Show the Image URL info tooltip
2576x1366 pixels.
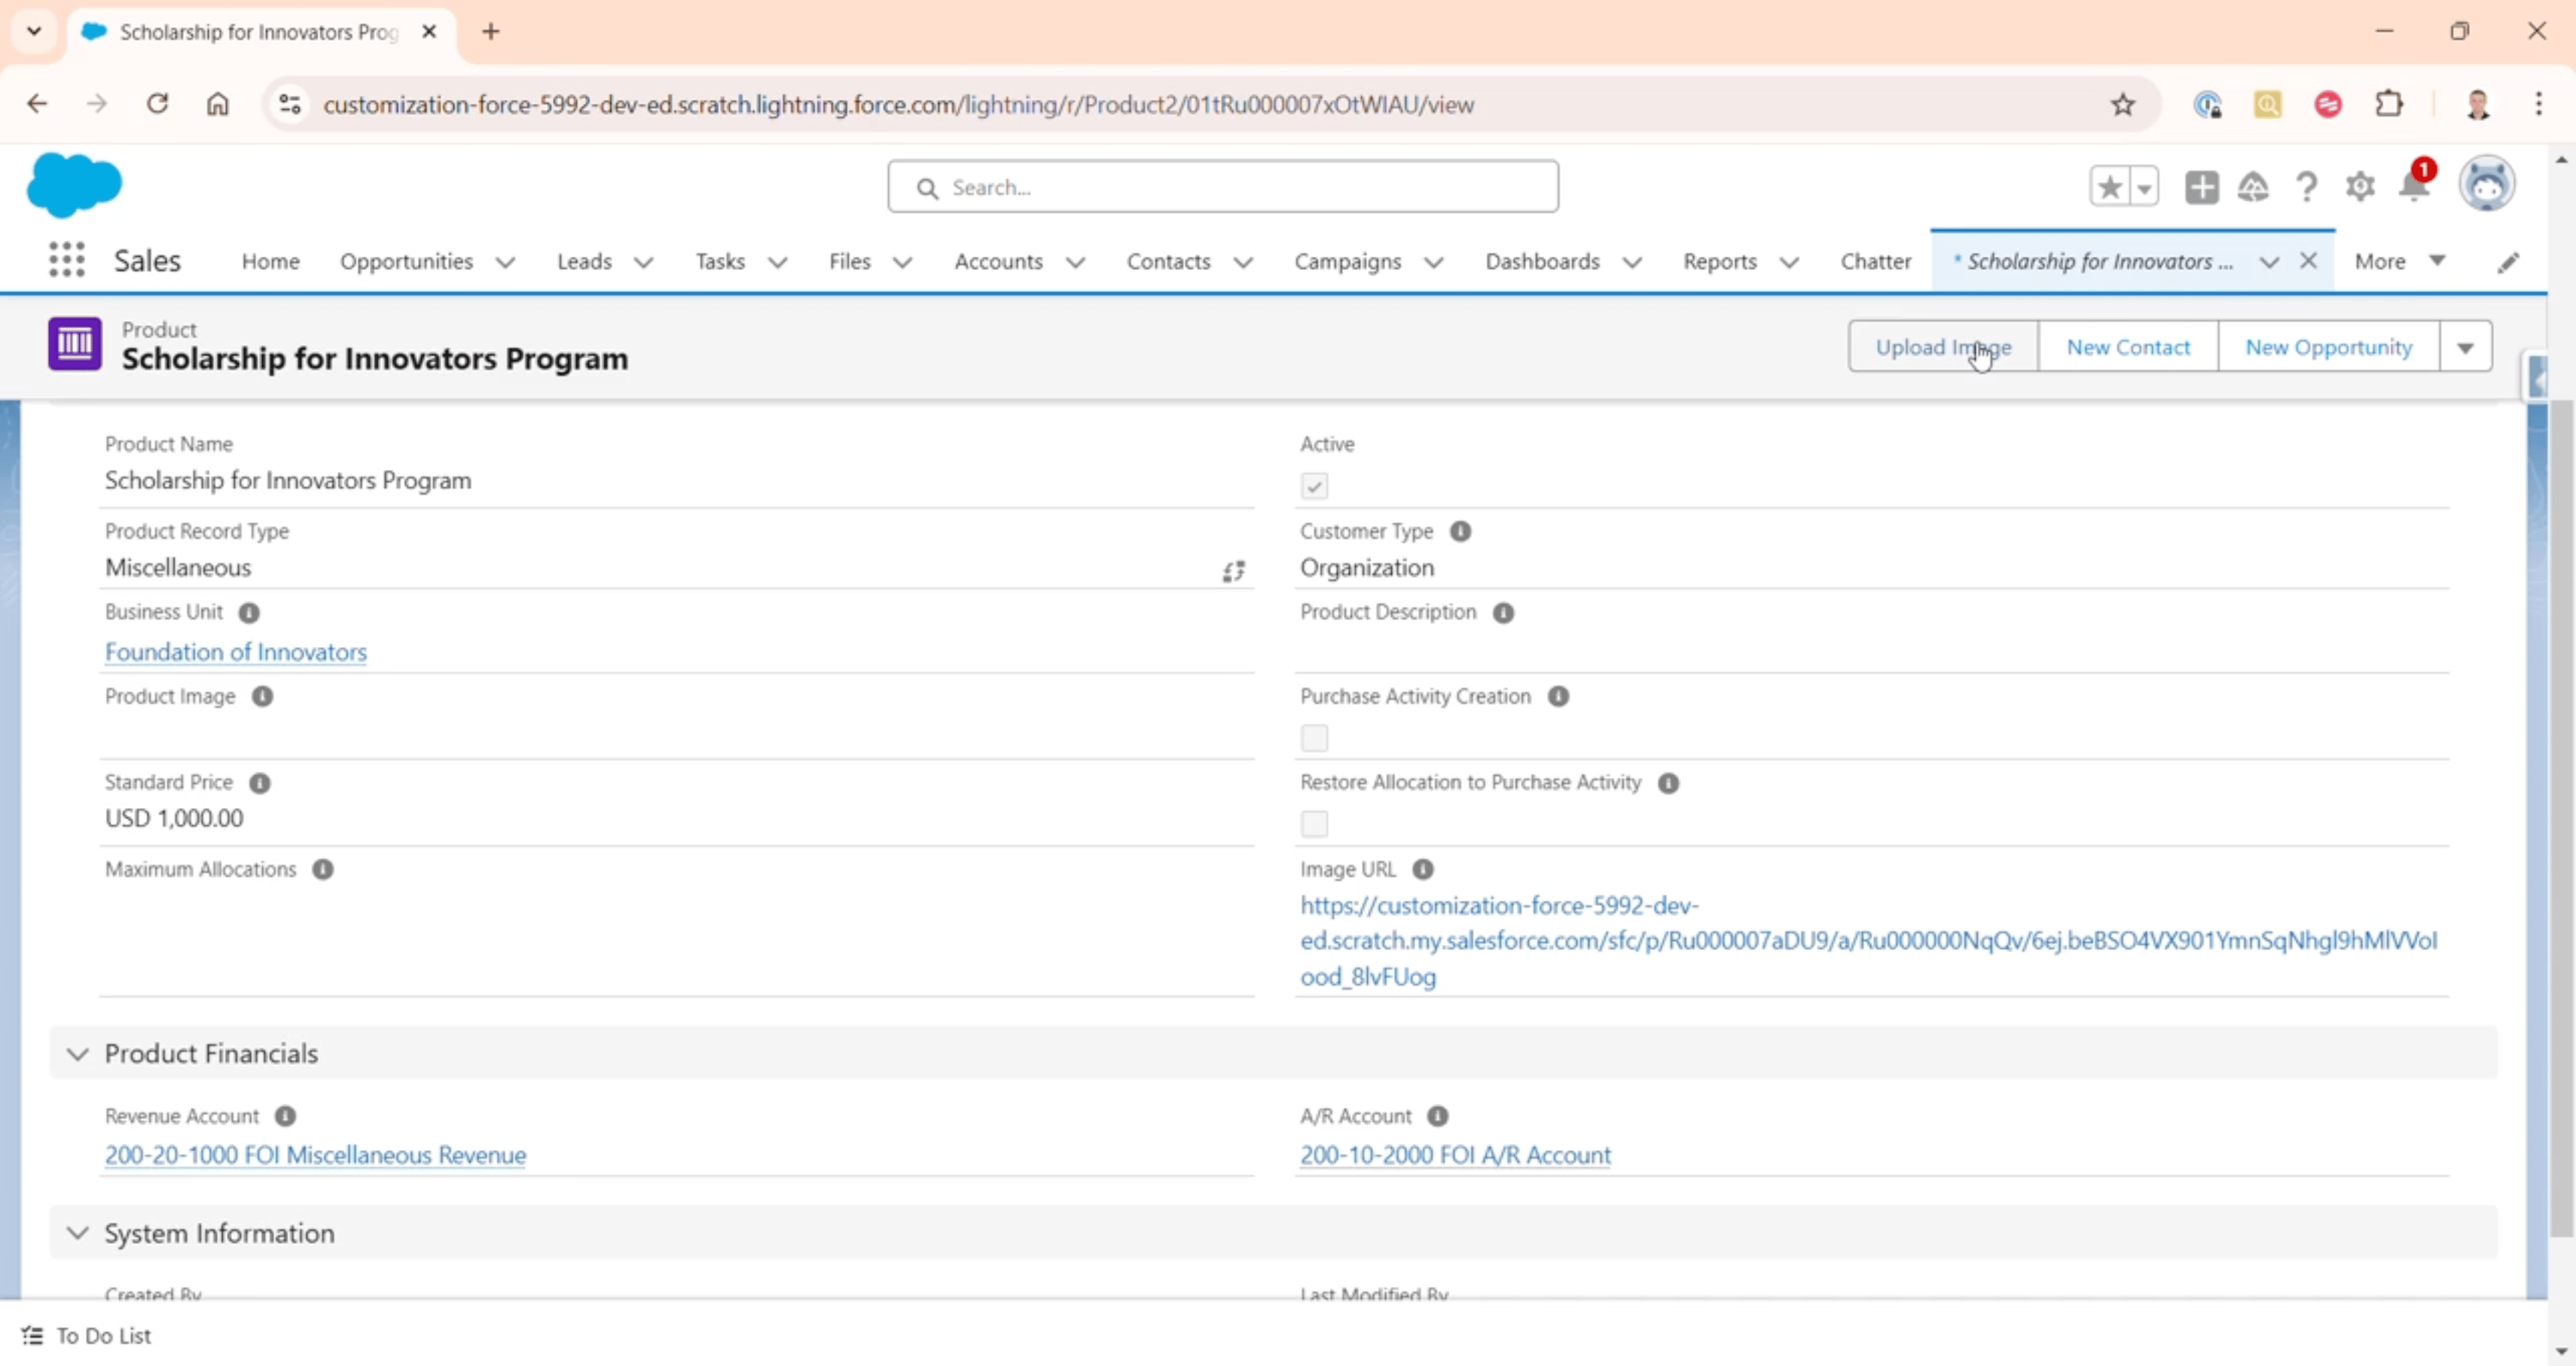coord(1423,869)
